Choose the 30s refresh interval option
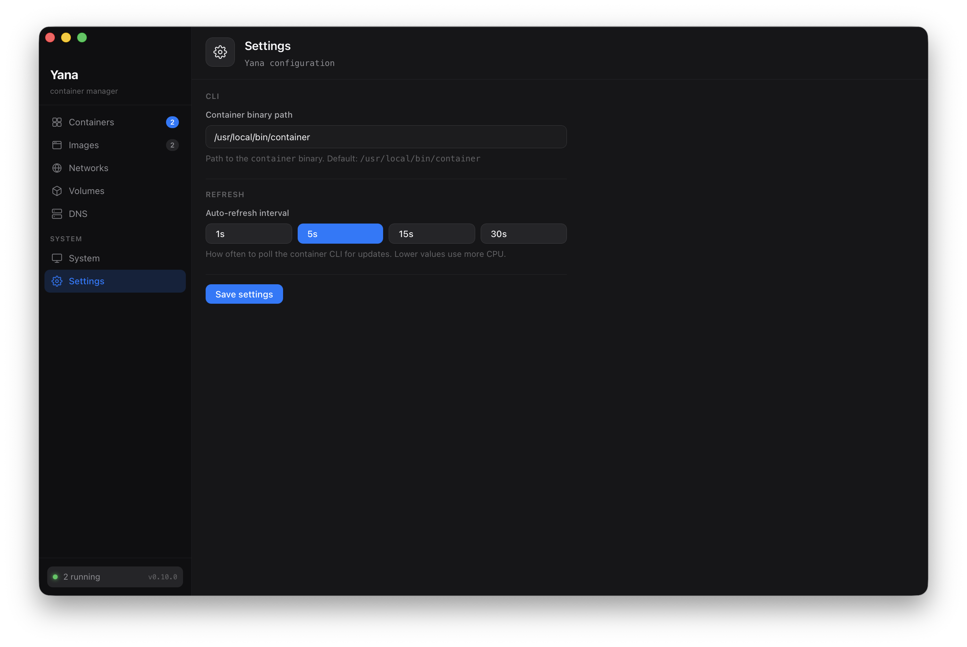This screenshot has height=647, width=967. pos(523,234)
